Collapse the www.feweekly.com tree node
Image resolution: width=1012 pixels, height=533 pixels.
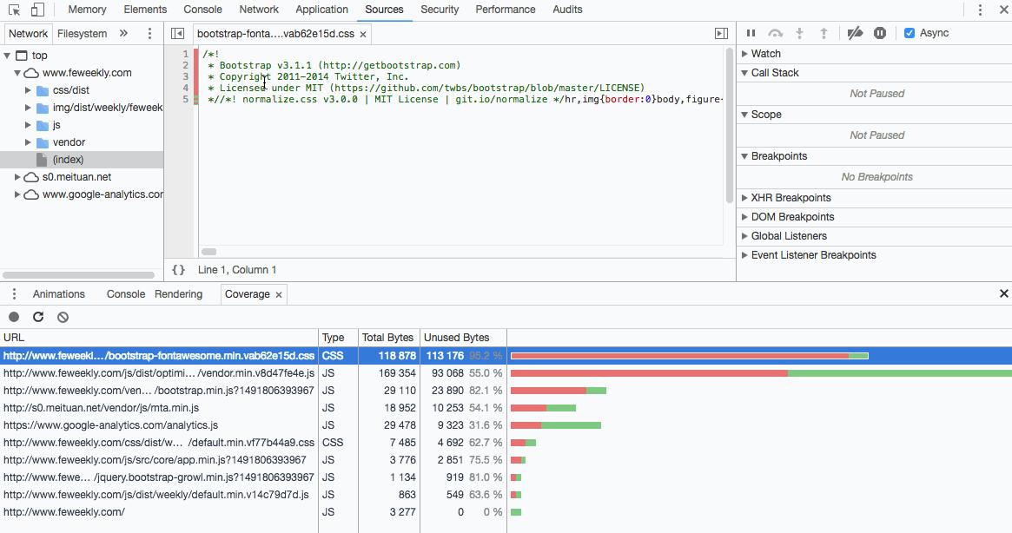[x=19, y=73]
